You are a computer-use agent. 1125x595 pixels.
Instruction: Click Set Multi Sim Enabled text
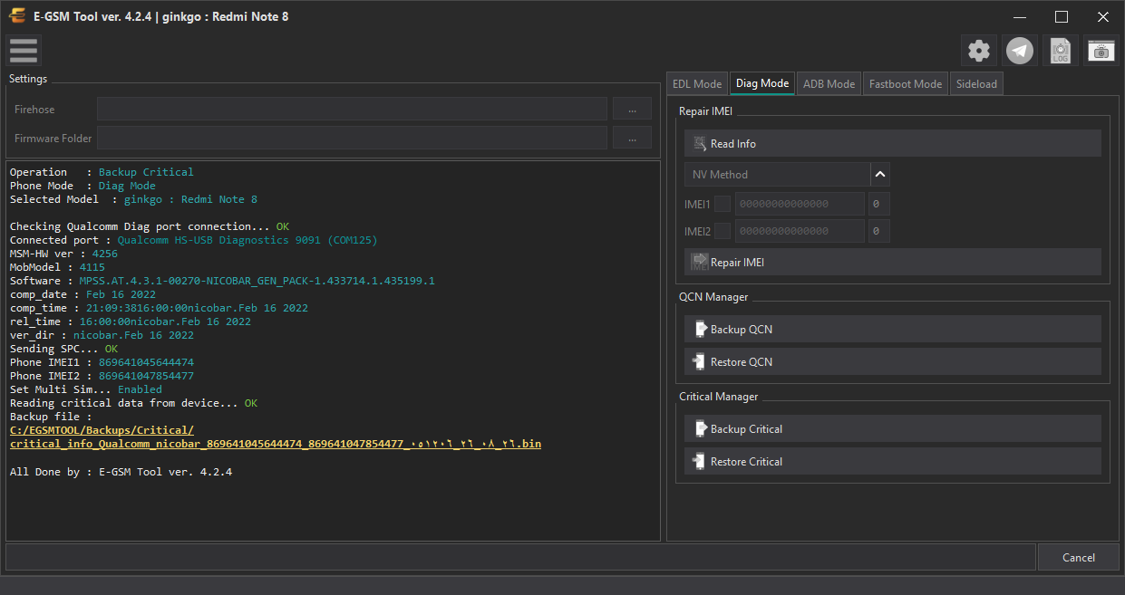coord(86,389)
